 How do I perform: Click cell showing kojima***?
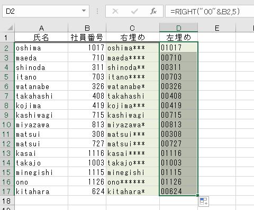tap(133, 106)
